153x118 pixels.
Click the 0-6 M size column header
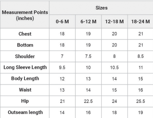[x=62, y=22]
